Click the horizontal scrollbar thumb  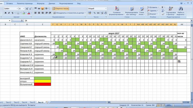tap(146, 102)
